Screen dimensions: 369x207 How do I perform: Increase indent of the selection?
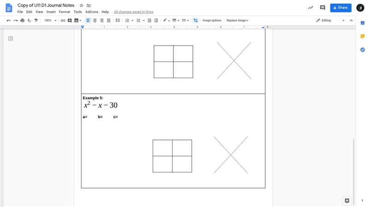point(156,20)
